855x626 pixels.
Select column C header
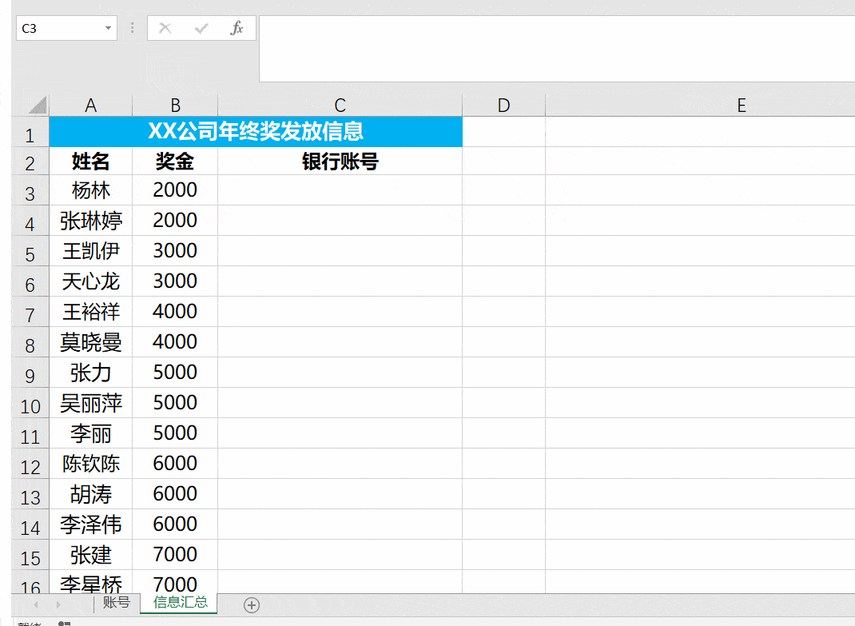[340, 105]
